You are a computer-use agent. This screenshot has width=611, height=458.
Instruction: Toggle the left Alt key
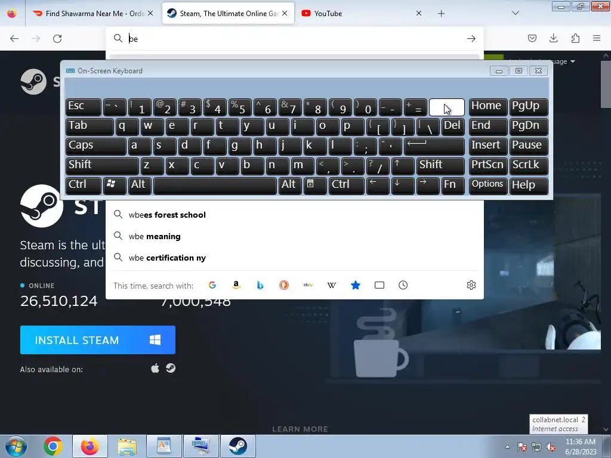click(140, 185)
